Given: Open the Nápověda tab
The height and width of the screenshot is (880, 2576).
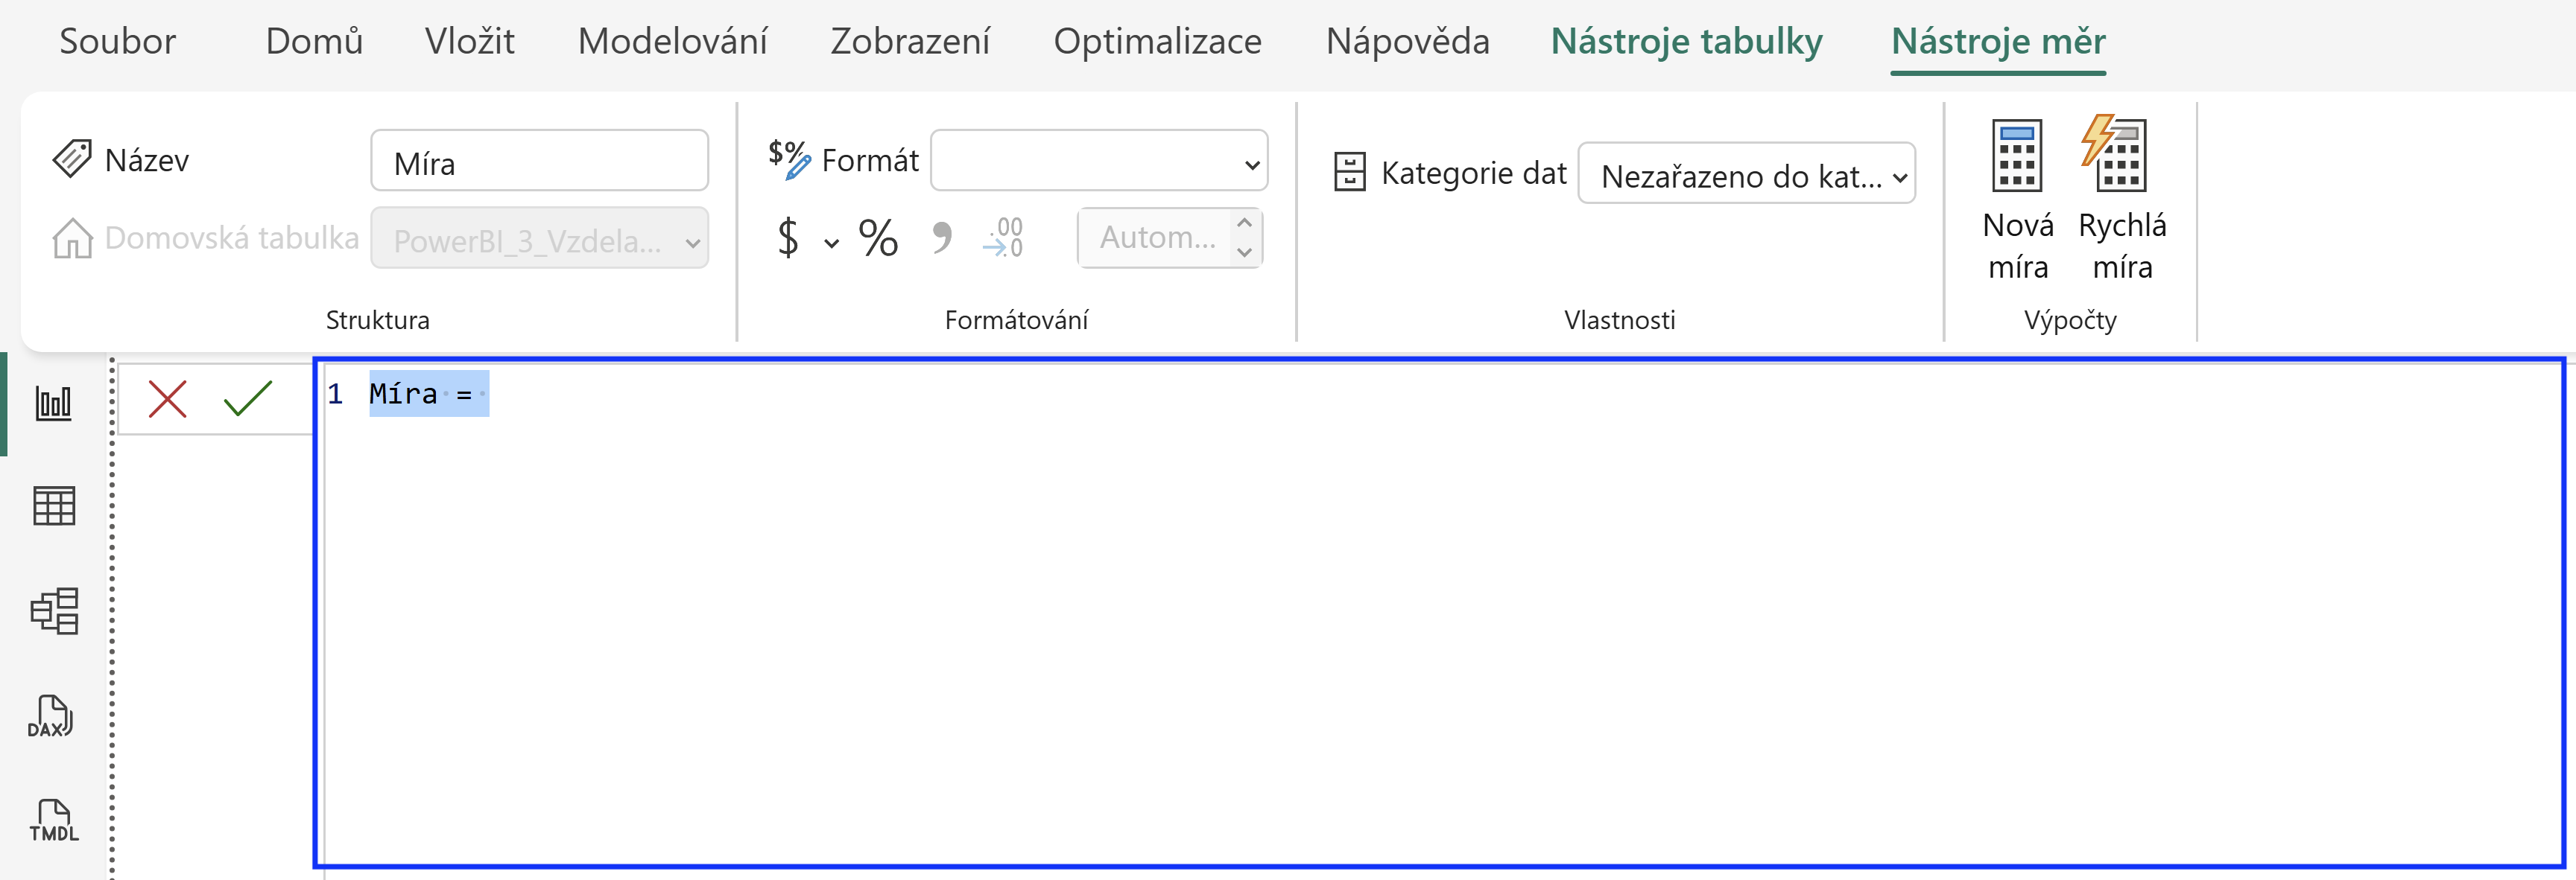Looking at the screenshot, I should click(1407, 42).
